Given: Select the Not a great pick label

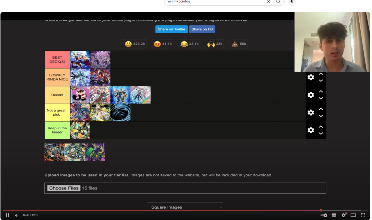Looking at the screenshot, I should 57,113.
